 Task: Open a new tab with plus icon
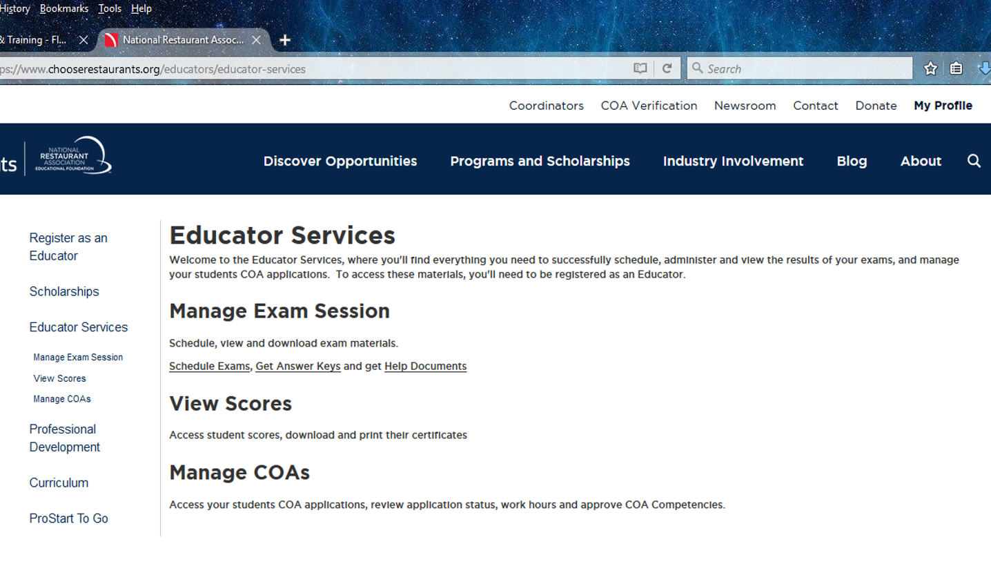[x=284, y=40]
